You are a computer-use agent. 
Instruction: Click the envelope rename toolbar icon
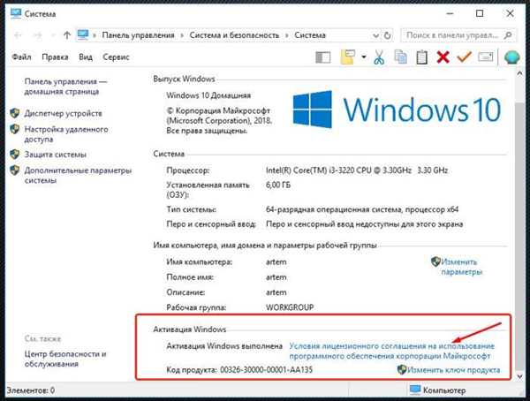tap(485, 57)
